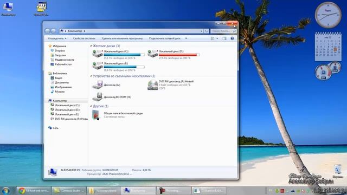Switch to Recording taskbar button

pos(173,191)
